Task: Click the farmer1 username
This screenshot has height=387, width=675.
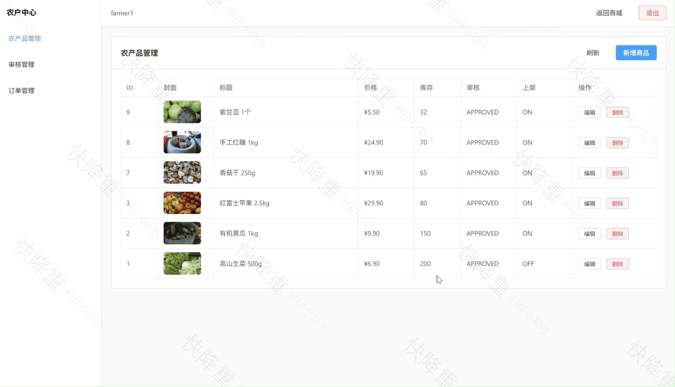Action: click(122, 13)
